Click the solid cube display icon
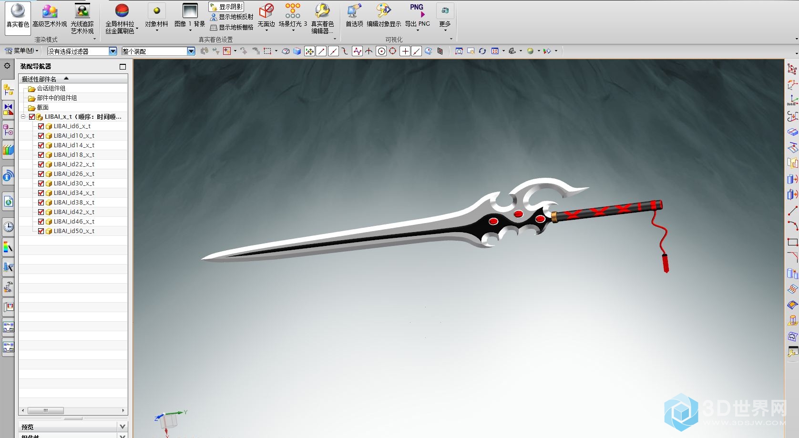 297,51
